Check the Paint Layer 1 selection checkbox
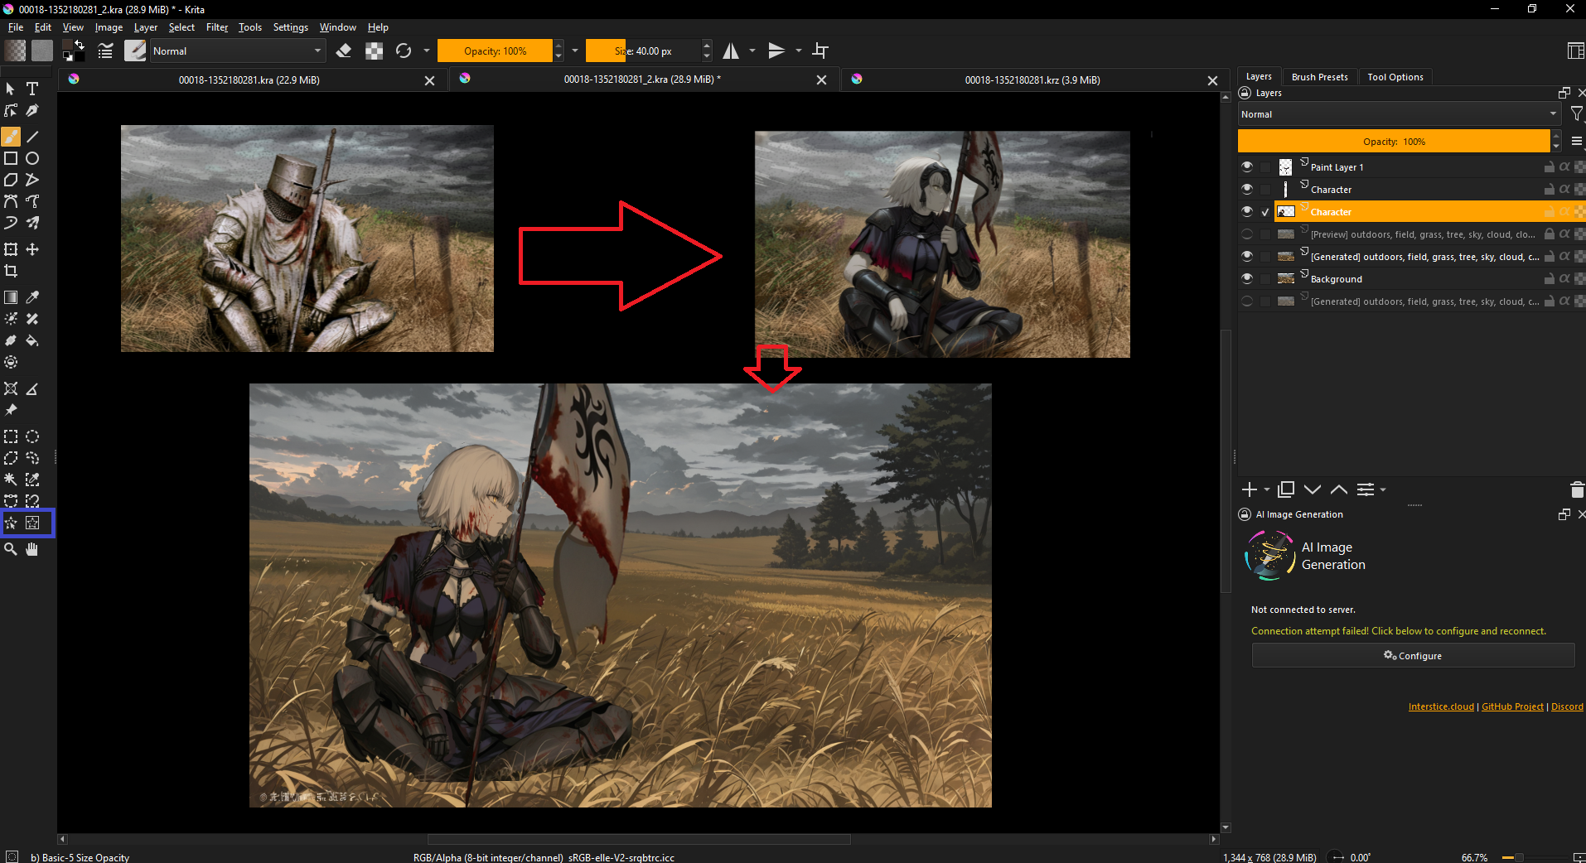1586x863 pixels. tap(1265, 166)
